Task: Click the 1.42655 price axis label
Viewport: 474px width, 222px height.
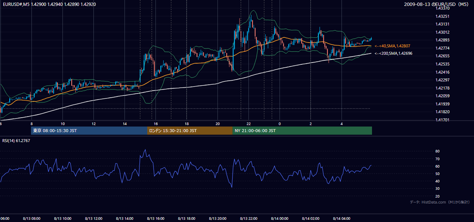Action: click(x=443, y=56)
